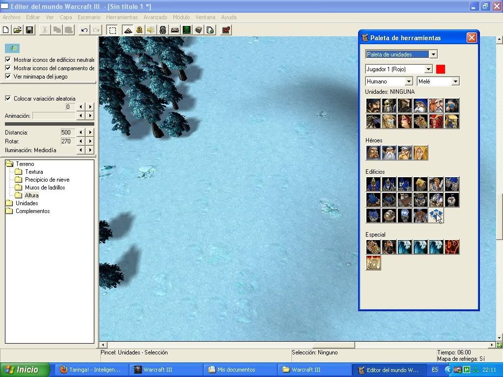Choose the Spell Breaker red-hooded unit
Image resolution: width=503 pixels, height=377 pixels.
436,121
